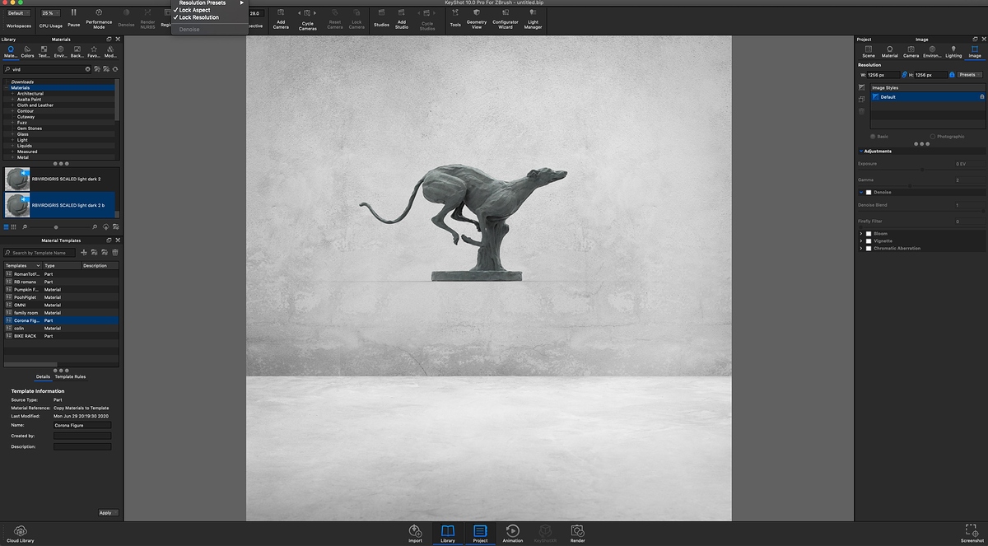The width and height of the screenshot is (988, 546).
Task: Select the Pumpkin template row
Action: click(x=61, y=289)
